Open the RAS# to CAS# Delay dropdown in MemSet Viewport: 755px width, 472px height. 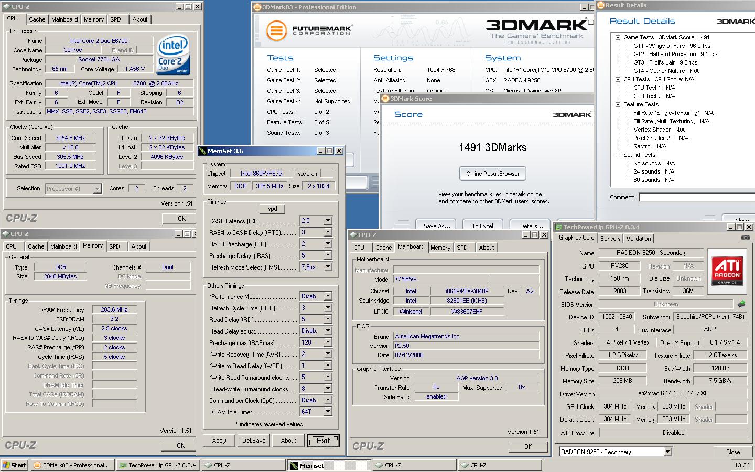tap(328, 232)
